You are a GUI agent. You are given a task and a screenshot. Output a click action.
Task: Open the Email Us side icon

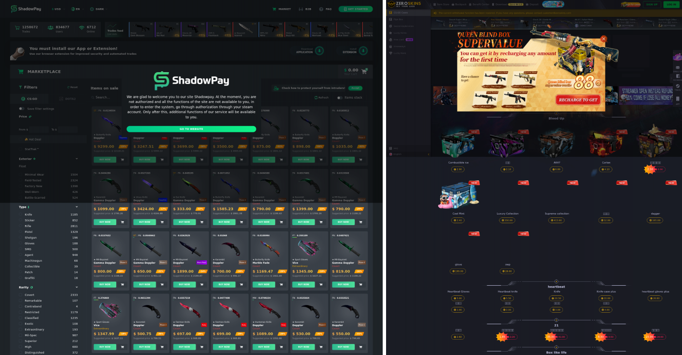tap(678, 68)
